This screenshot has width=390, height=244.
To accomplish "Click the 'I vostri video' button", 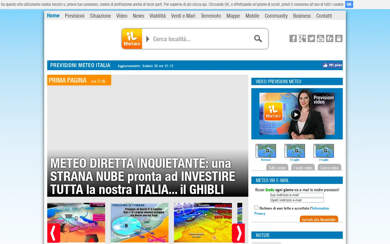I will click(x=303, y=167).
